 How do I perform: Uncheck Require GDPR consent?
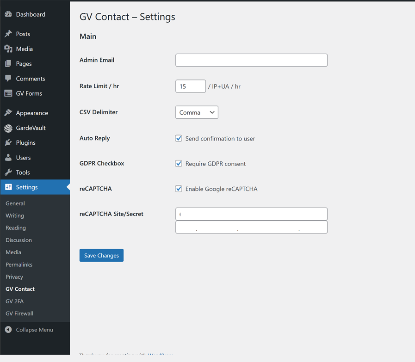click(179, 163)
